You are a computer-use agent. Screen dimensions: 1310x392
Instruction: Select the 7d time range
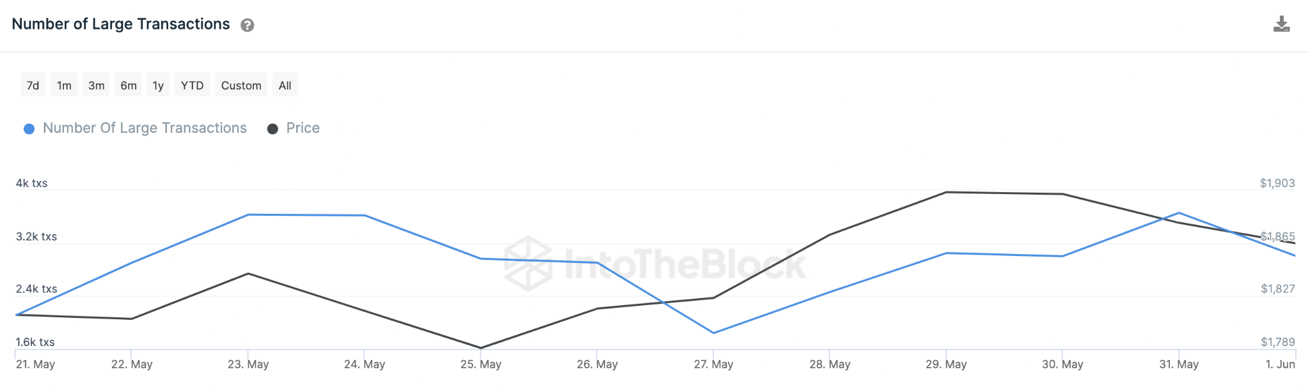(x=33, y=85)
